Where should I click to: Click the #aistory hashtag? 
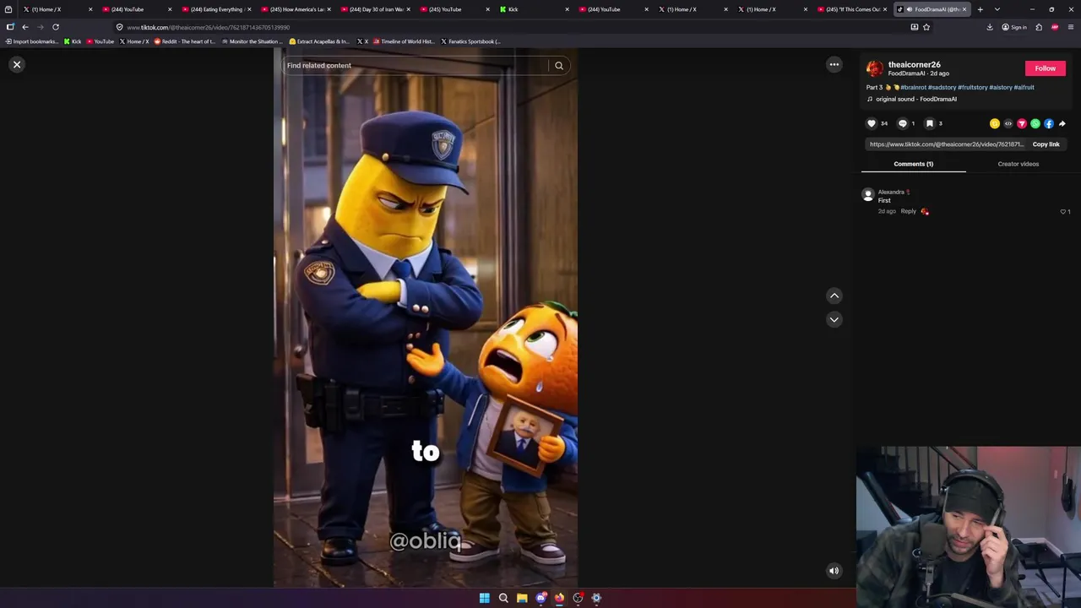[1001, 87]
